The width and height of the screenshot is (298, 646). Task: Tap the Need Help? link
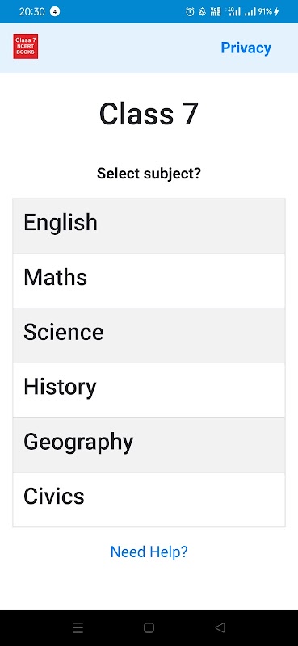149,552
